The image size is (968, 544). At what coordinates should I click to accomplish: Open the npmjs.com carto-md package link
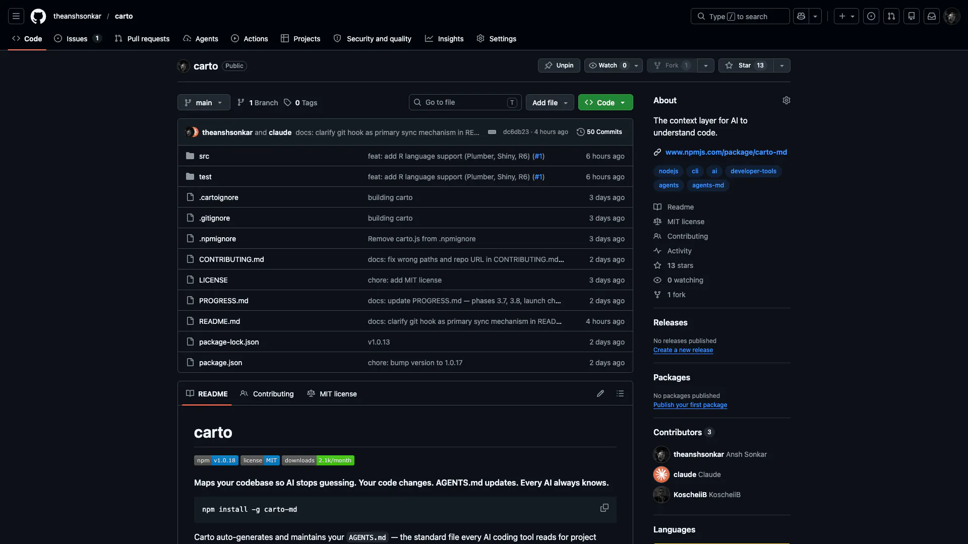(x=726, y=152)
